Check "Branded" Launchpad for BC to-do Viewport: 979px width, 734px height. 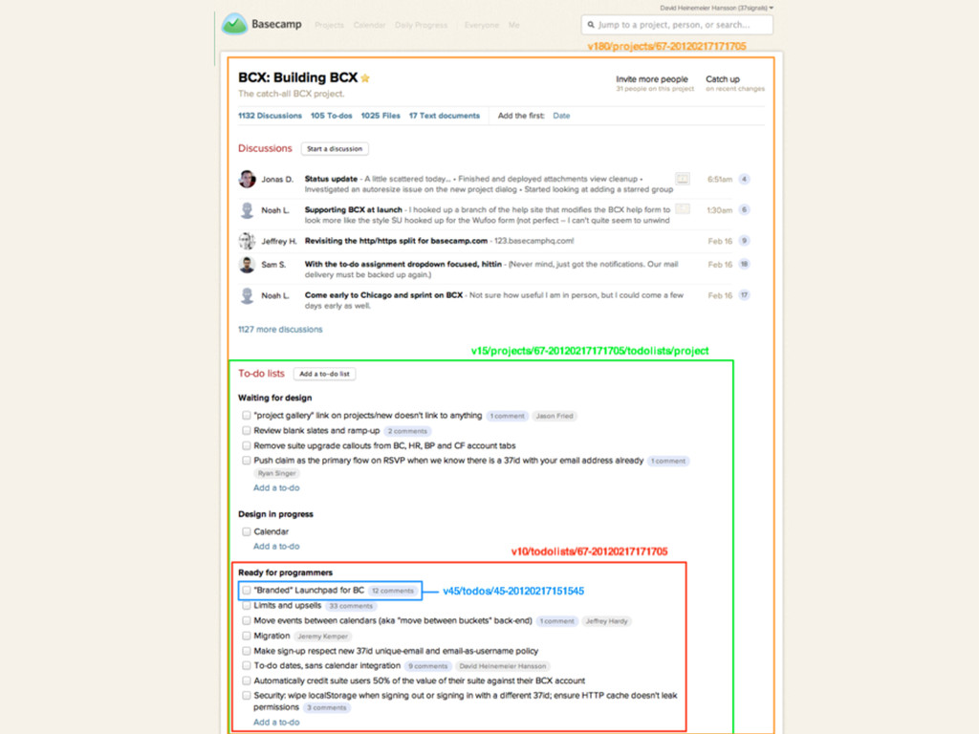(x=246, y=591)
